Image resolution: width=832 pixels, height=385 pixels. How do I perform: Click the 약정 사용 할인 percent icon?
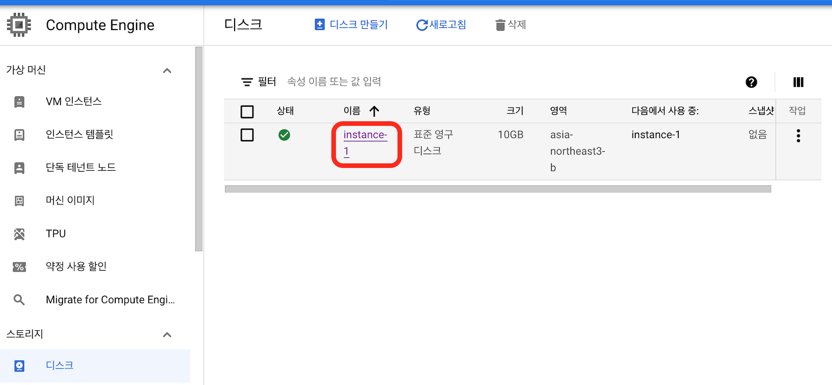coord(19,267)
